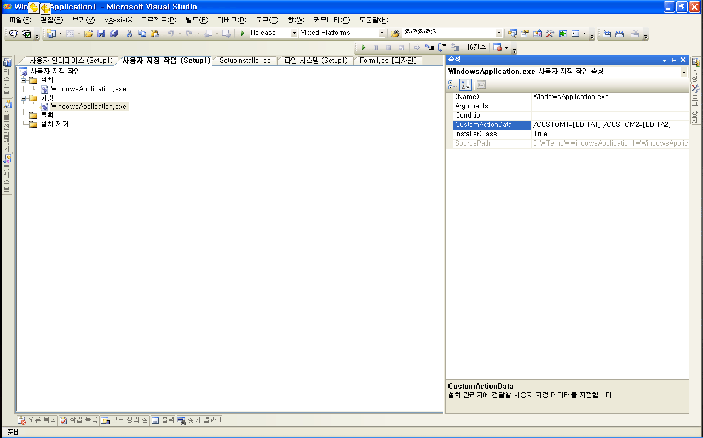Click the Paste clipboard icon
The width and height of the screenshot is (703, 438).
(x=154, y=33)
